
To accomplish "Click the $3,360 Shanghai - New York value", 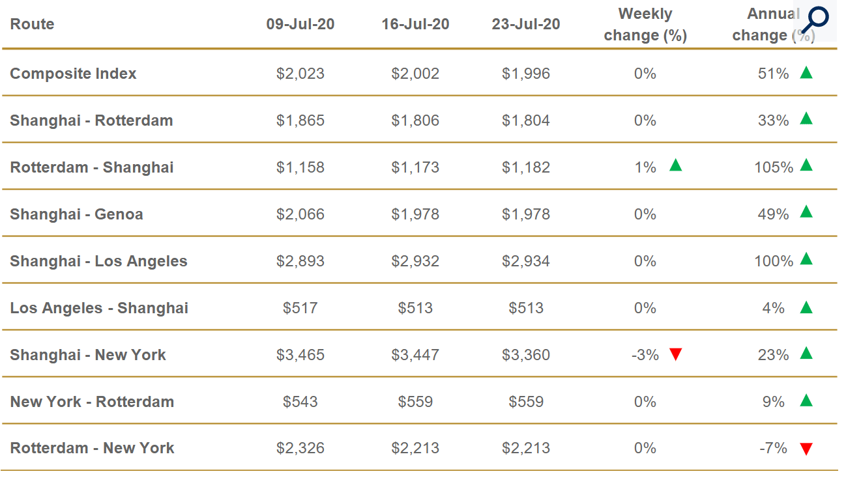I will pos(526,355).
